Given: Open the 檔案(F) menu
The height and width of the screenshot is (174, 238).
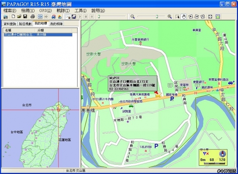Looking at the screenshot, I should pyautogui.click(x=10, y=10).
